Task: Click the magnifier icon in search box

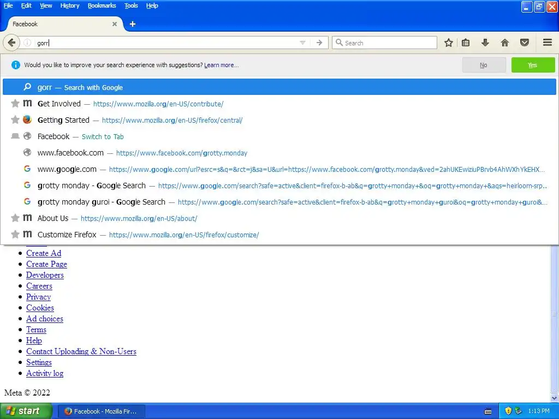Action: pyautogui.click(x=339, y=43)
